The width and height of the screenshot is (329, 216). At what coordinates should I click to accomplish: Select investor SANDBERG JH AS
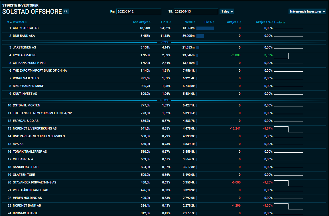point(26,167)
